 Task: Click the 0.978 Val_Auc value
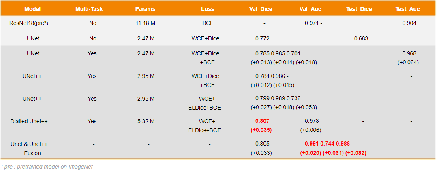coord(311,121)
